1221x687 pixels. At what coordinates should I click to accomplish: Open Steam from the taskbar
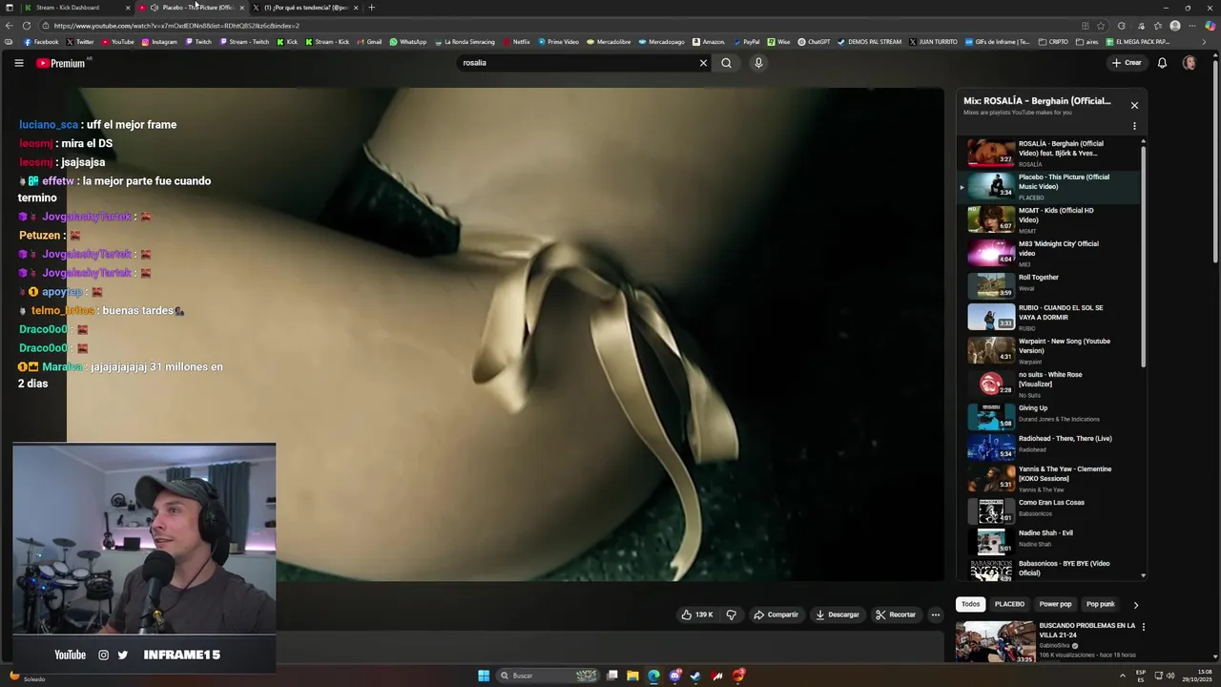coord(696,676)
